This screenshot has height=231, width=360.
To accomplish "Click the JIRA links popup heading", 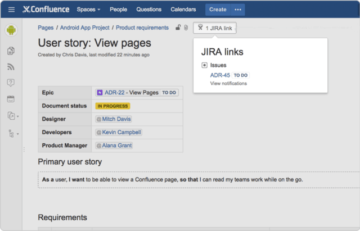I will [x=222, y=52].
